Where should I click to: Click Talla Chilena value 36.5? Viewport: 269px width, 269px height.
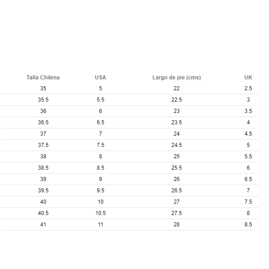point(43,122)
